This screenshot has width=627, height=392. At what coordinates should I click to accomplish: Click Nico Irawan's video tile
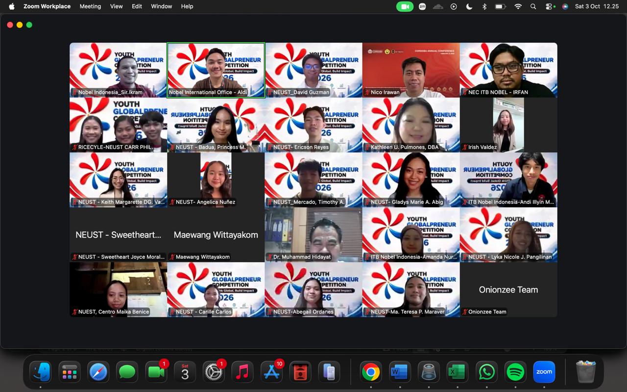[x=411, y=70]
